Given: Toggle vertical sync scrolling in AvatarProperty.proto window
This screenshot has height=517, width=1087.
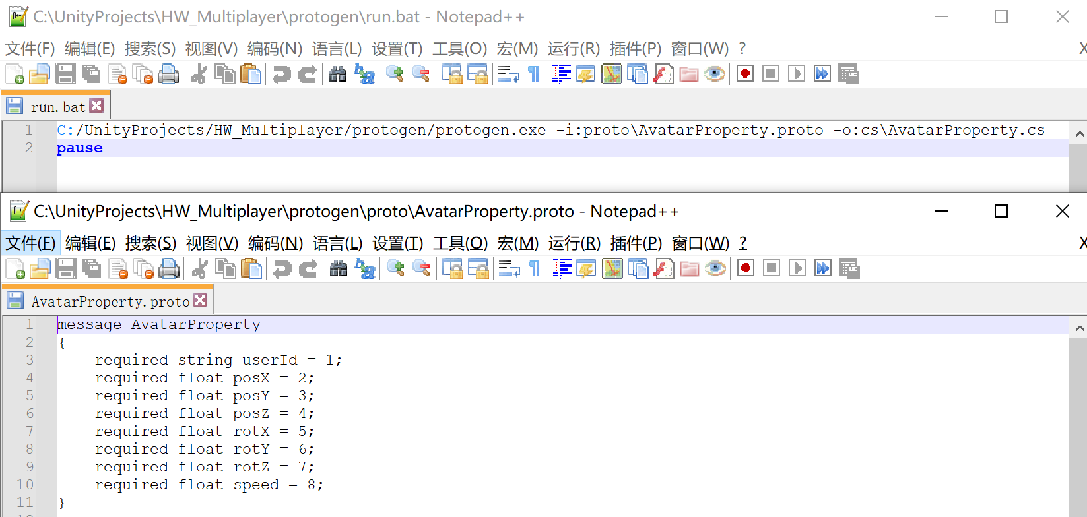Looking at the screenshot, I should (452, 268).
